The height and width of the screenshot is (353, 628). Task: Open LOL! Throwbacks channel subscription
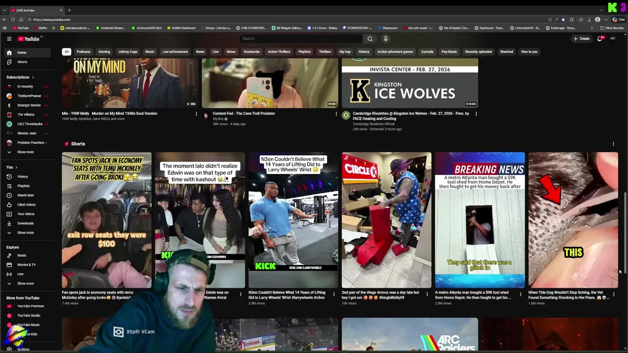pyautogui.click(x=28, y=124)
